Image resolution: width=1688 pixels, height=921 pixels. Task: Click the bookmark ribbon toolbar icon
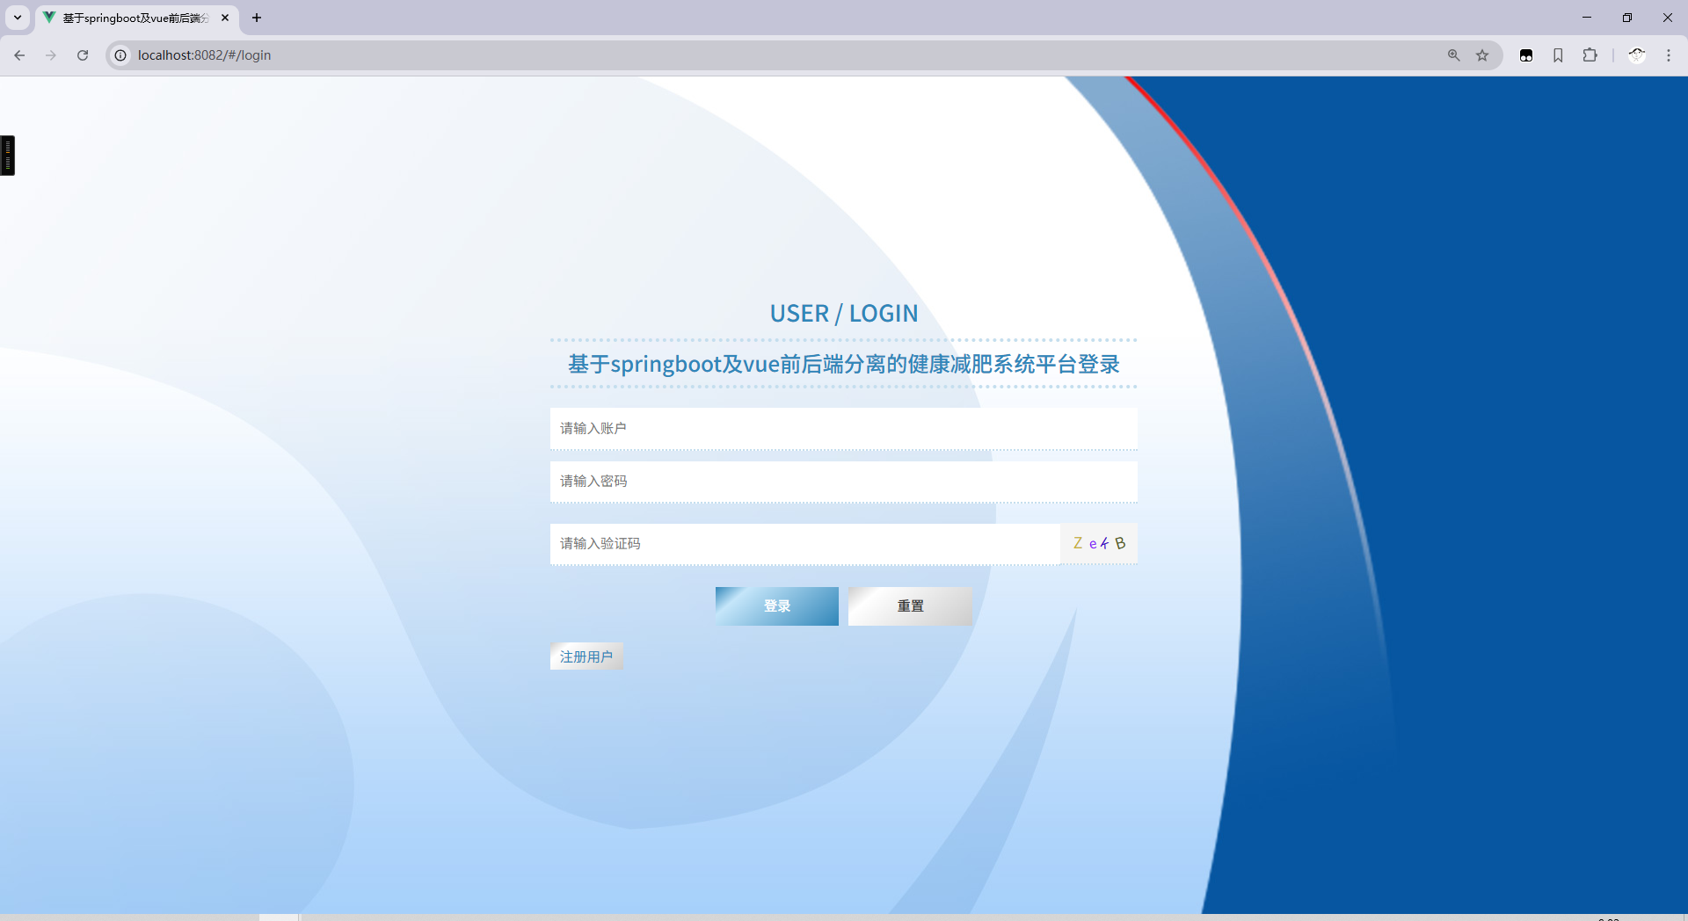1558,55
